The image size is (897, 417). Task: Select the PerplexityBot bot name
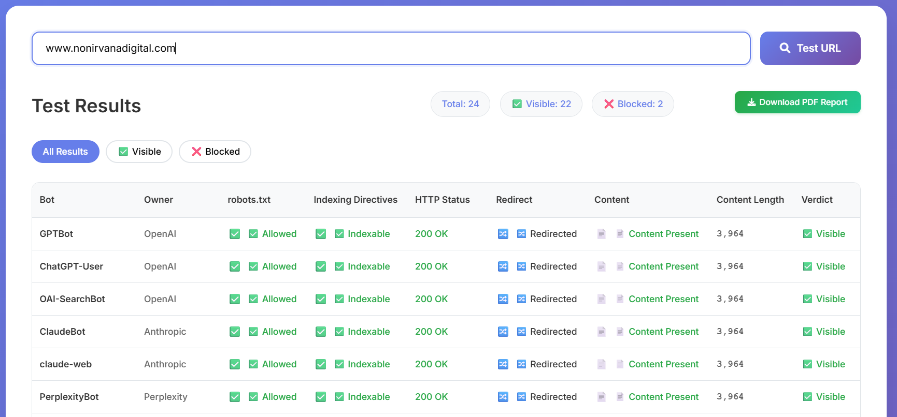point(69,397)
